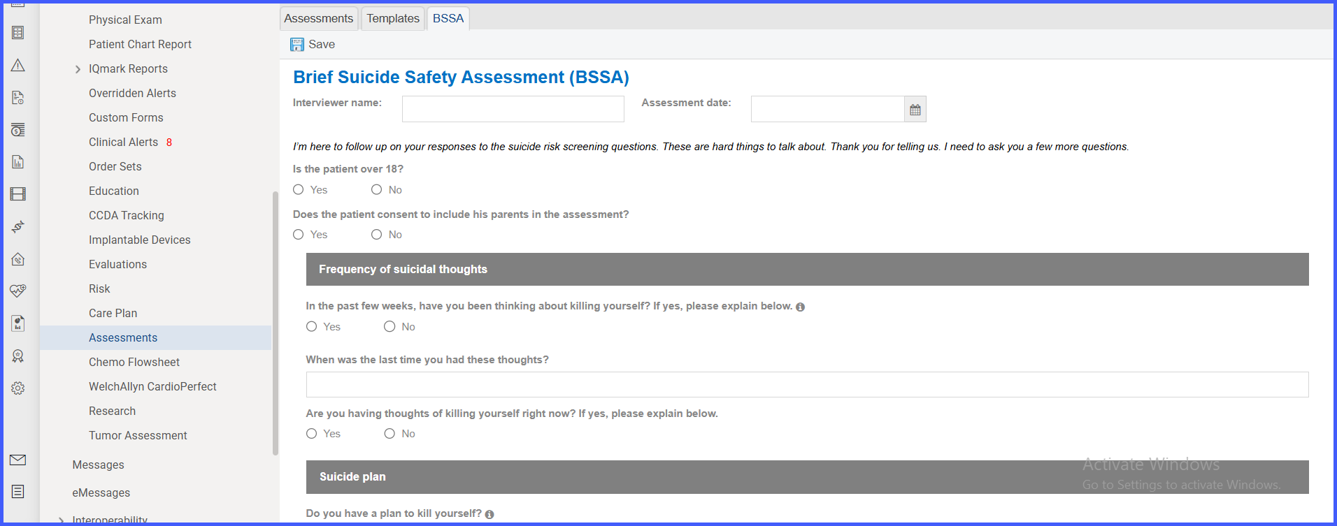Screen dimensions: 1337x526
Task: Open the billing document icon in sidebar
Action: [18, 97]
